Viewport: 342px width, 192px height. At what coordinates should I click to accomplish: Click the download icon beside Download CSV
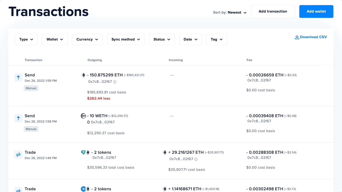(297, 37)
